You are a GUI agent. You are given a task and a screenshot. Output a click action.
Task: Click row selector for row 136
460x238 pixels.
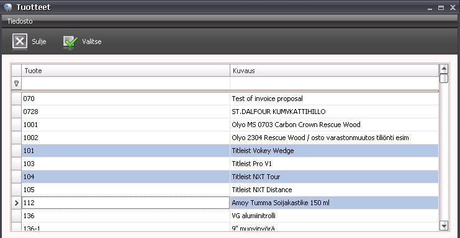16,216
